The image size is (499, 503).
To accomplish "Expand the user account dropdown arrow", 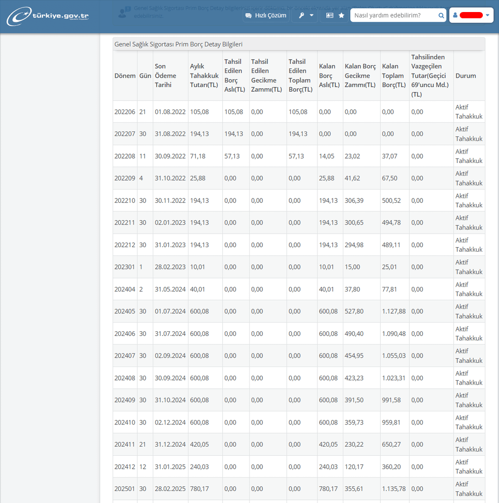I will click(487, 15).
